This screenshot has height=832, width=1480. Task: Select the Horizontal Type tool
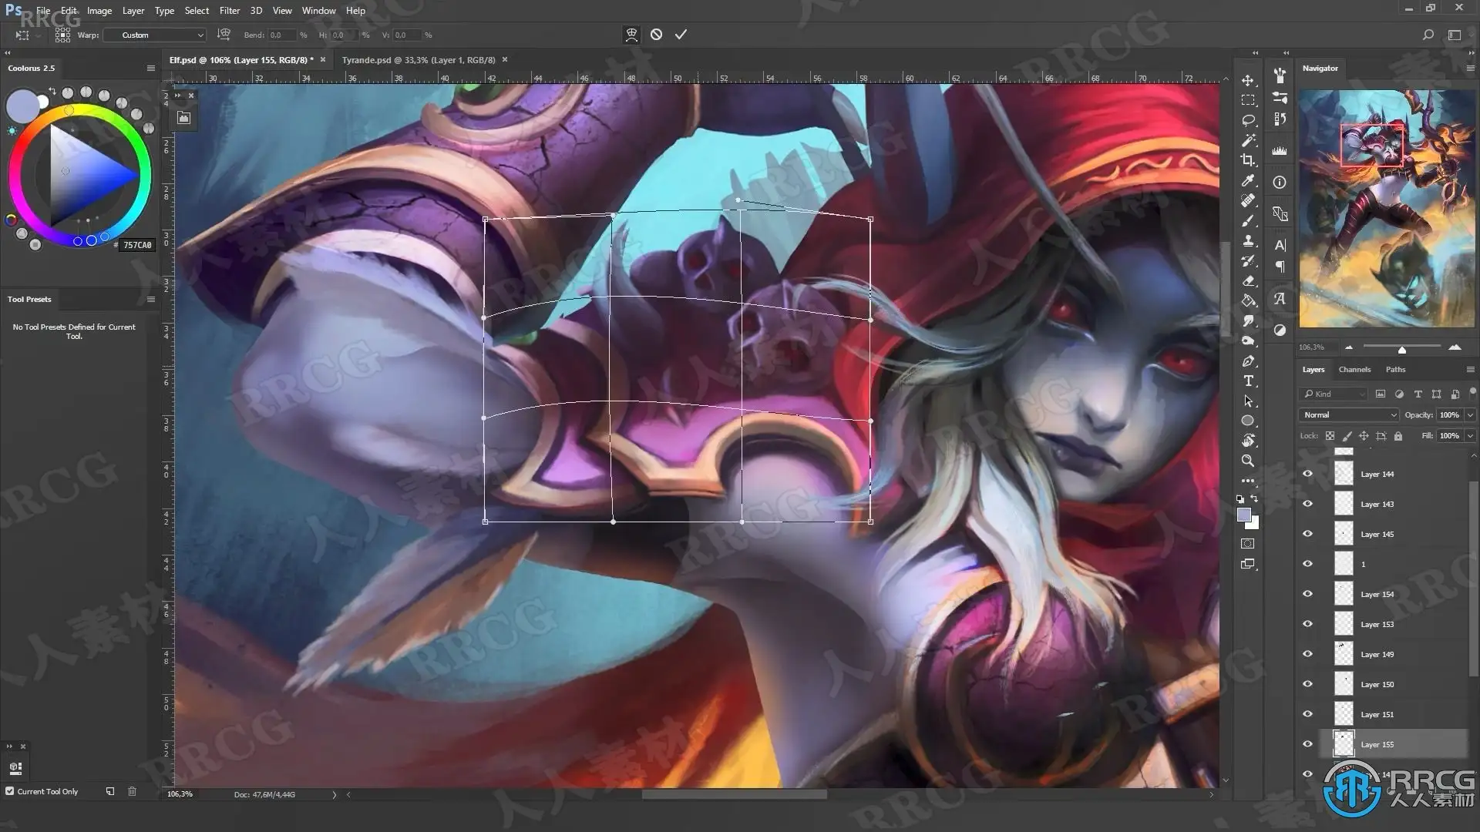[x=1248, y=381]
